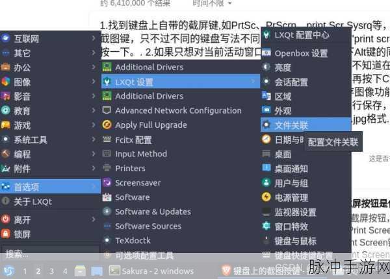This screenshot has width=390, height=279.
Task: Switch to workspace 2
Action: pos(38,271)
